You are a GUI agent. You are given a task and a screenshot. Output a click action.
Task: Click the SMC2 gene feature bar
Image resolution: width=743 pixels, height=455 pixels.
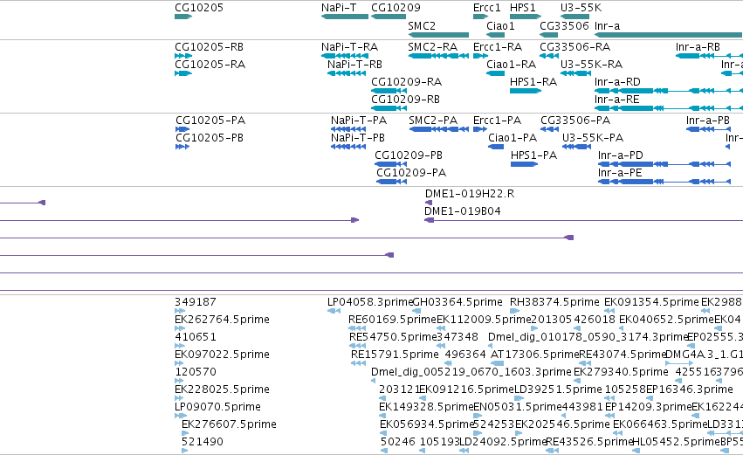(438, 35)
